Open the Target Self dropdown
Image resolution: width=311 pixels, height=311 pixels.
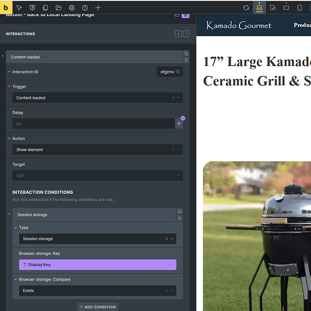[x=97, y=176]
